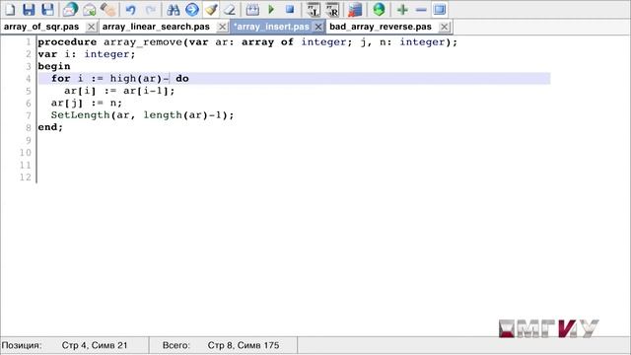Viewport: 631px width, 355px height.
Task: Click the second floppy disk Save All icon
Action: click(x=47, y=9)
